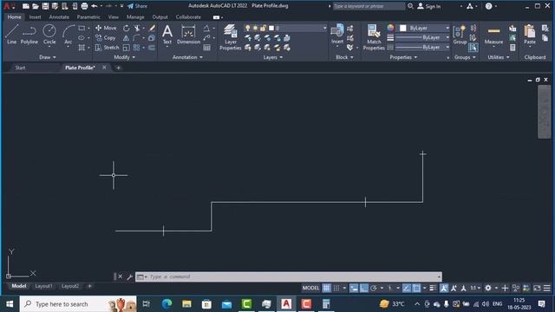
Task: Toggle lineweight display in status bar
Action: point(433,288)
